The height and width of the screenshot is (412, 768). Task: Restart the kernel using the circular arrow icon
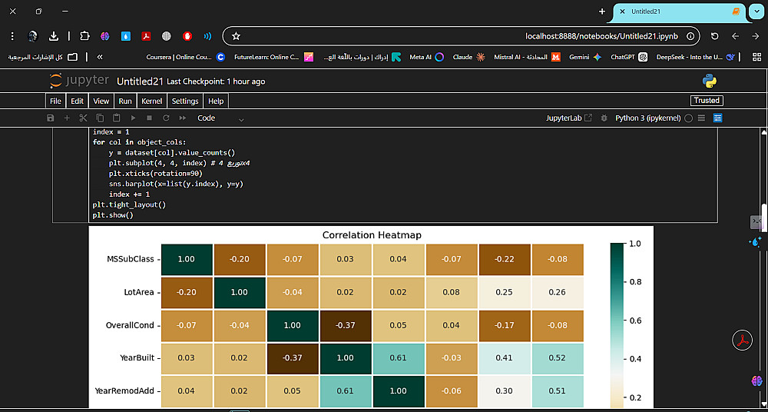pyautogui.click(x=165, y=118)
